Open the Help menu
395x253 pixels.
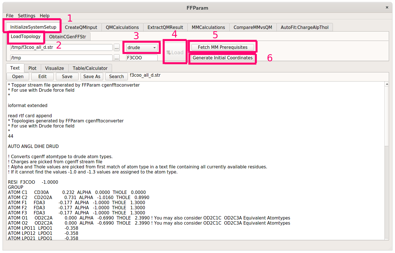pyautogui.click(x=45, y=16)
